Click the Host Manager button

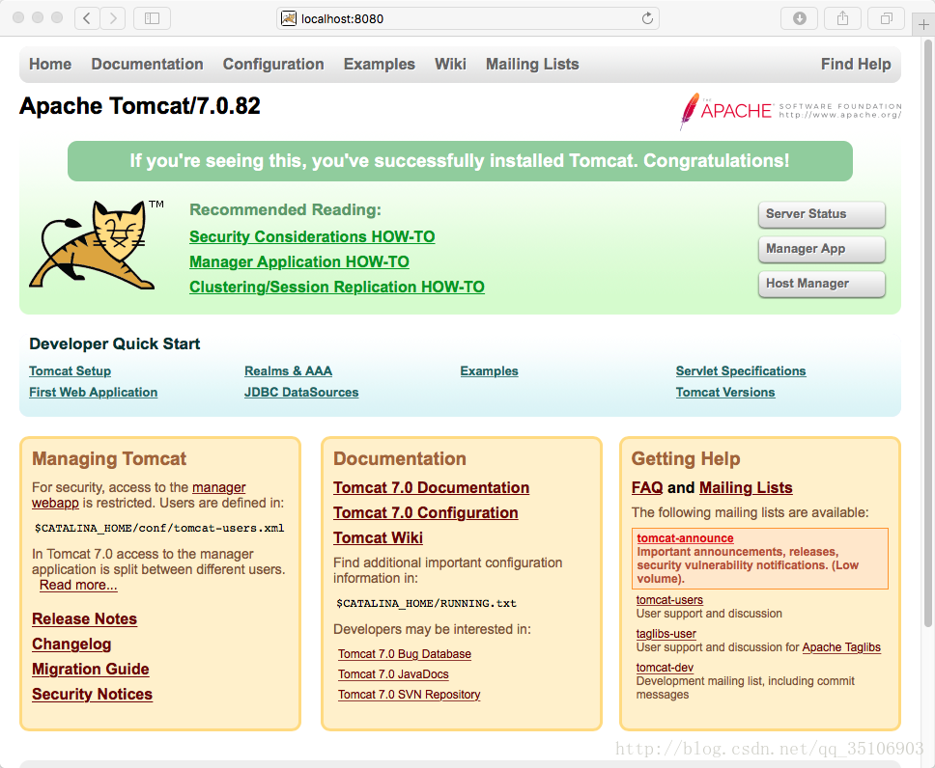point(822,284)
